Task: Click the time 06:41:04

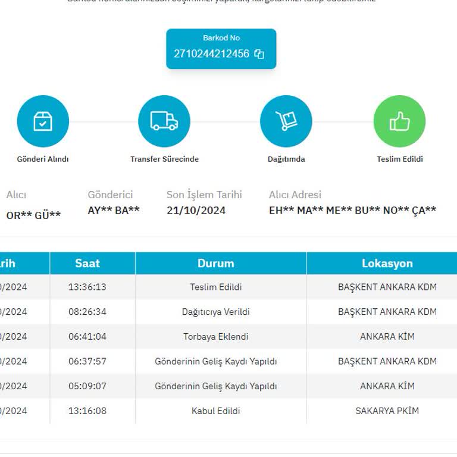Action: tap(87, 337)
